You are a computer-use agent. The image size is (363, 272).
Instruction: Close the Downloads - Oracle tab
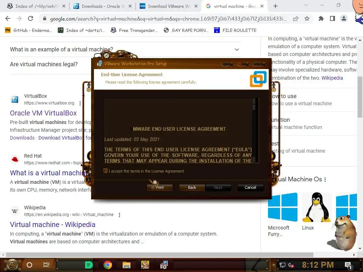pos(130,6)
